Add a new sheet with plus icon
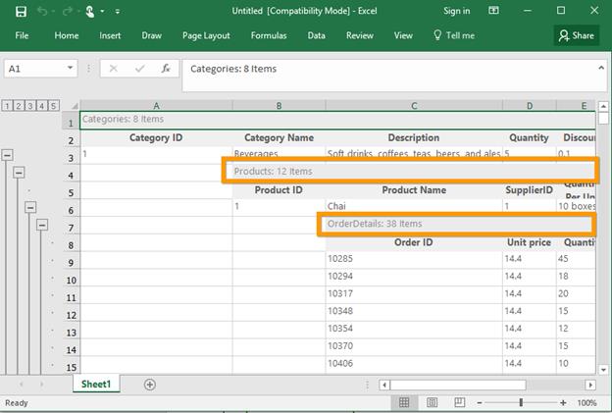Image resolution: width=612 pixels, height=413 pixels. 150,385
